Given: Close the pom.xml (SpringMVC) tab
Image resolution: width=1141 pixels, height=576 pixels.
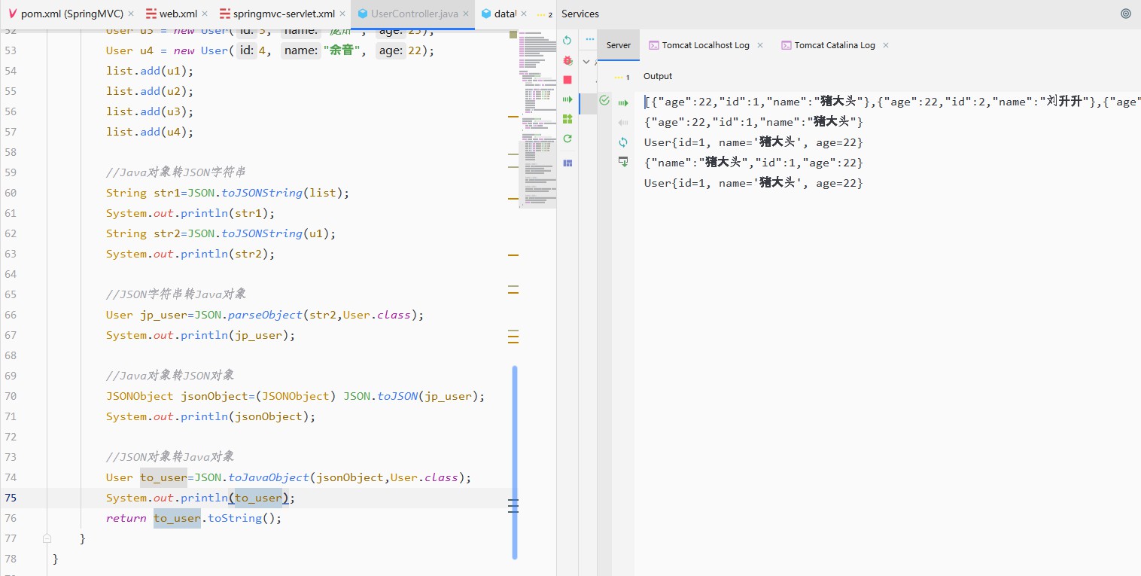Looking at the screenshot, I should click(x=131, y=14).
